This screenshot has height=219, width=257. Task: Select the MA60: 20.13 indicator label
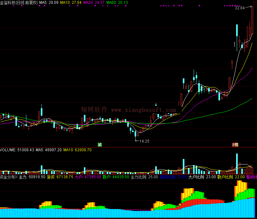(117, 3)
